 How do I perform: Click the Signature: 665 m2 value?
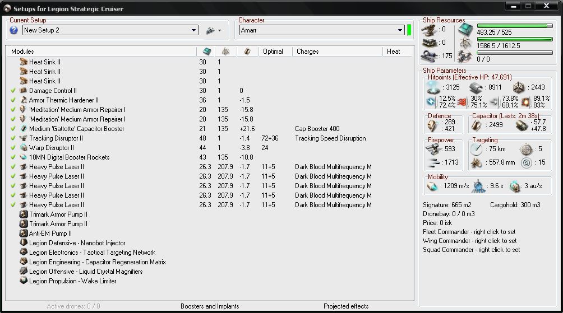[x=447, y=205]
